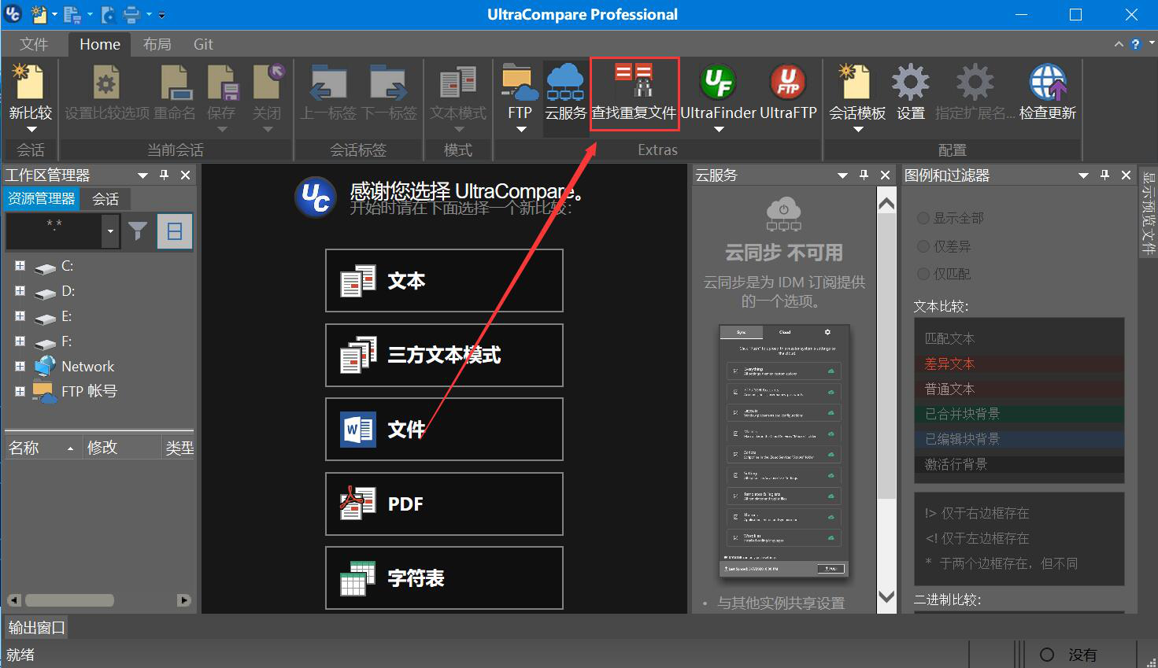Viewport: 1158px width, 668px height.
Task: Switch to the Git ribbon tab
Action: pyautogui.click(x=203, y=44)
